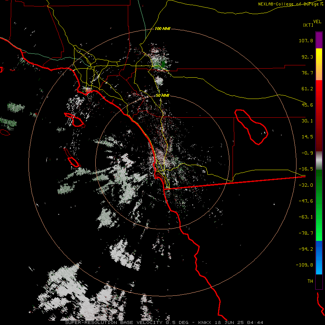Click the -0.9 velocity scale value

(307, 153)
